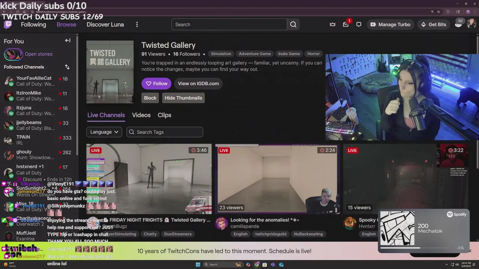Click View on IGDB.com button
Image resolution: width=479 pixels, height=269 pixels.
(198, 83)
